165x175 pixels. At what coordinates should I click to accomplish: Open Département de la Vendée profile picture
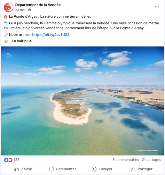[9, 7]
